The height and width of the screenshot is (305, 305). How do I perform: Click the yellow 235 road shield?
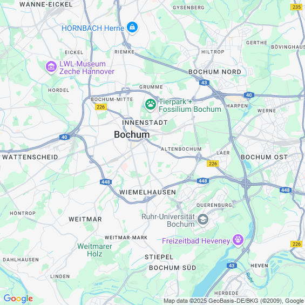(296, 7)
